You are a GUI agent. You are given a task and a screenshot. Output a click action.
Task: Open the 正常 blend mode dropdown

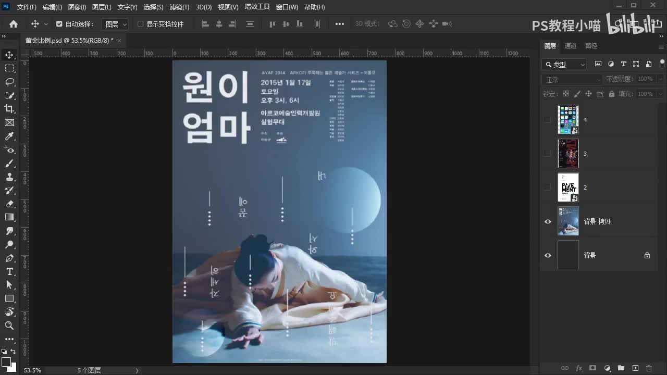tap(573, 79)
